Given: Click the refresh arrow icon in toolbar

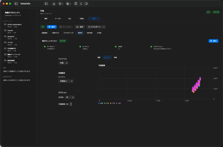Looking at the screenshot, I should point(81,4).
